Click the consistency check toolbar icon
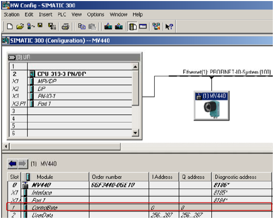Screen dimensions: 278x221 [x=156, y=26]
